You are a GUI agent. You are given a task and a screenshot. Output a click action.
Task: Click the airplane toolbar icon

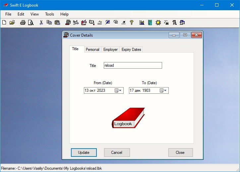tap(76, 22)
